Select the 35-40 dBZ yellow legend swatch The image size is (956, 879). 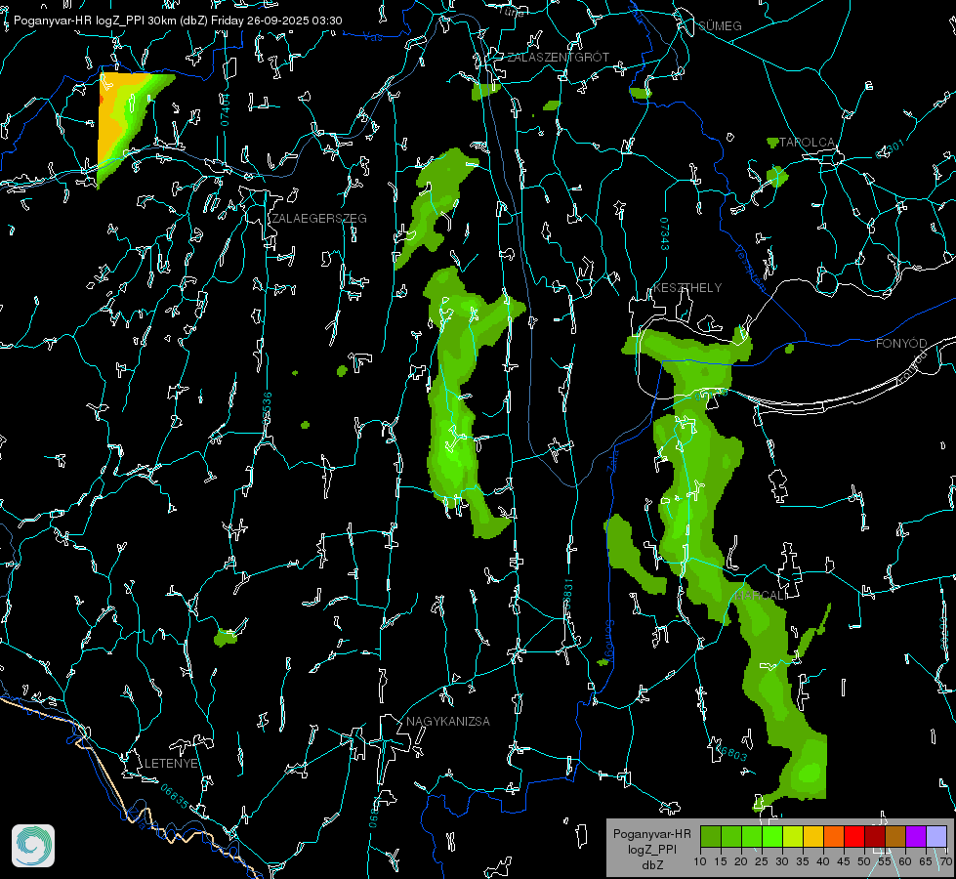point(813,836)
